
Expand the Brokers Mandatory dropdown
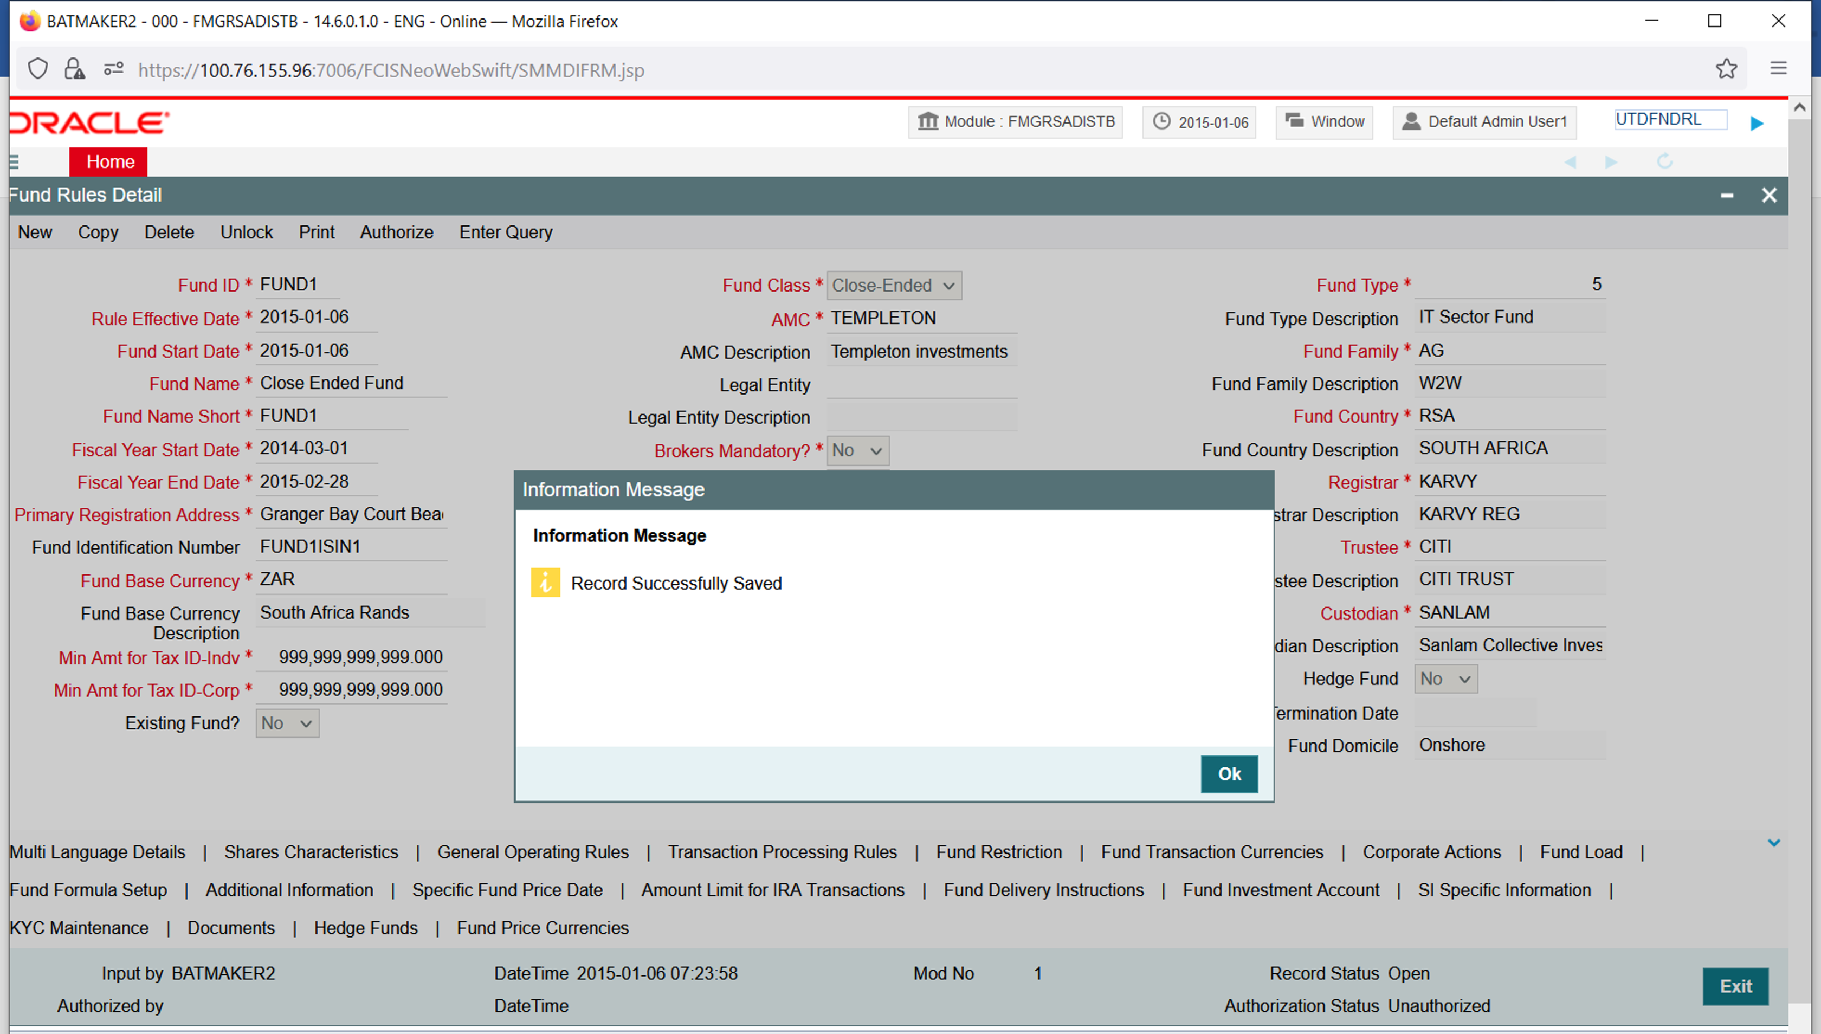coord(857,451)
